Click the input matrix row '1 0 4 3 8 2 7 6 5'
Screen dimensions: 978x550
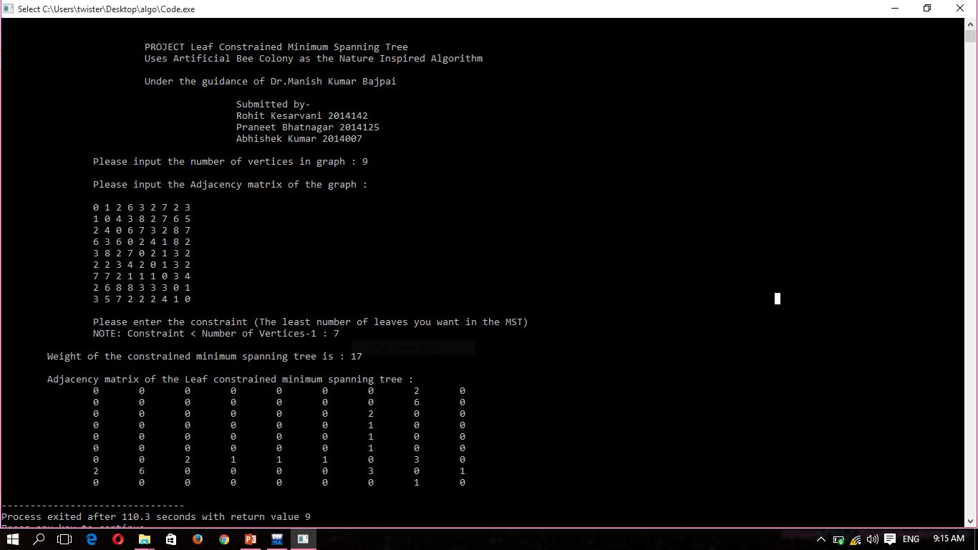pyautogui.click(x=142, y=218)
